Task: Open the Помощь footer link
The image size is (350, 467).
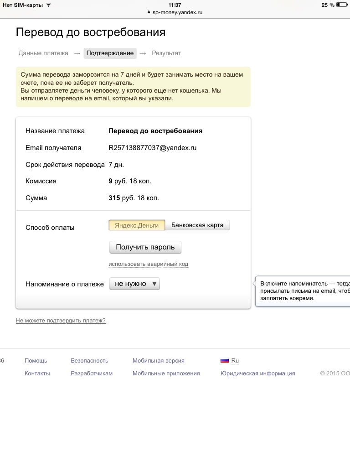Action: [x=36, y=361]
